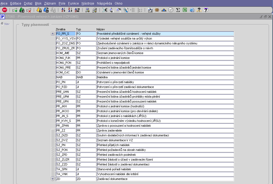This screenshot has width=273, height=184.
Task: Click the Zkratka field PR_JKOO
Action: [66, 111]
